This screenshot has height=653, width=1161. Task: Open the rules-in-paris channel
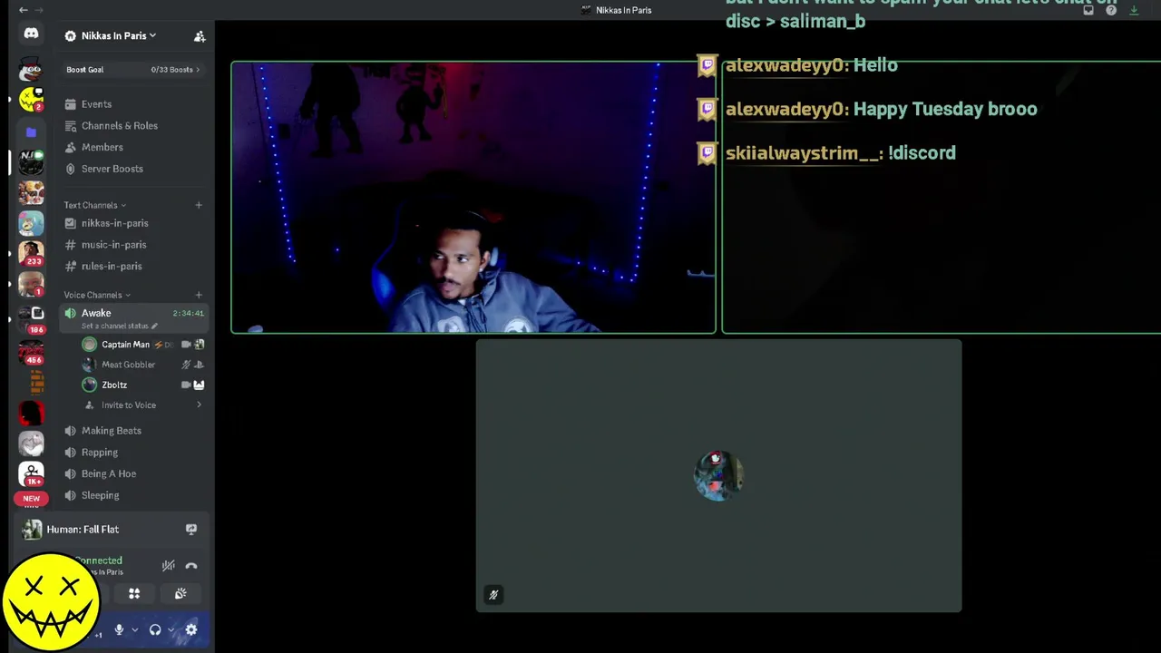pos(134,267)
